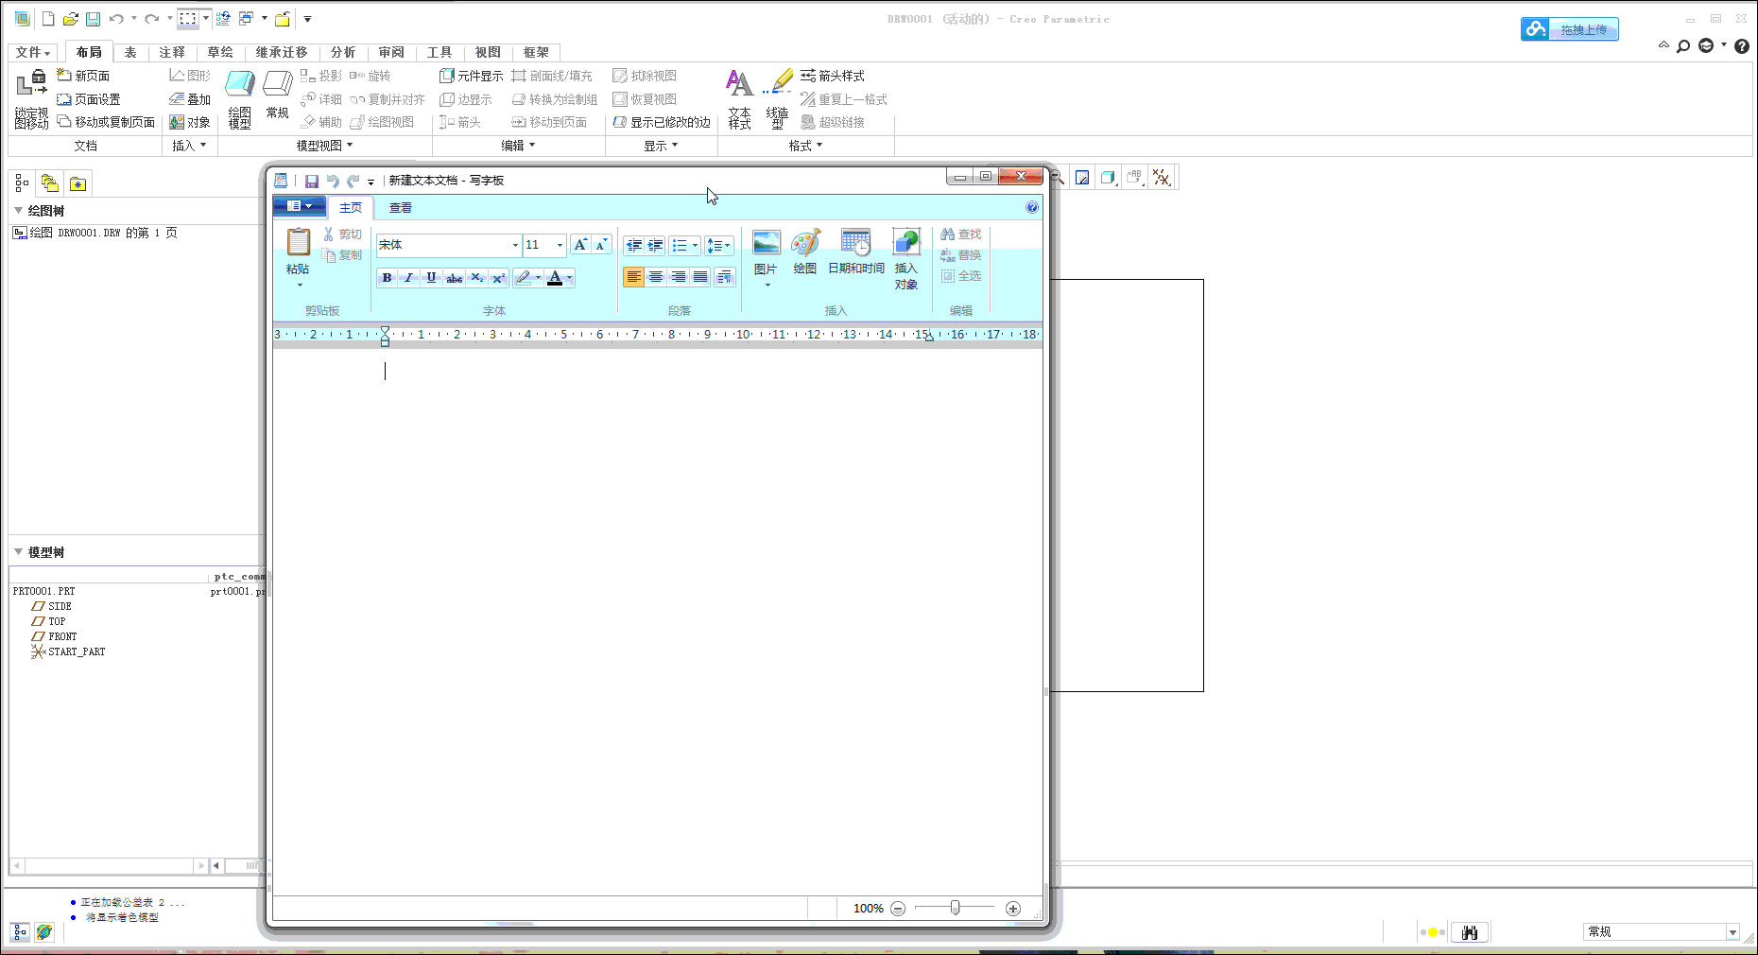
Task: Click the zoom in plus button in WordPad
Action: coord(1013,909)
